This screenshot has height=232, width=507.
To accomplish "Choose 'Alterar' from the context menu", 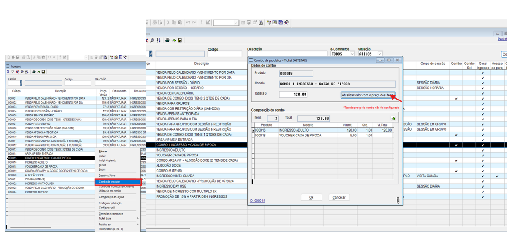I will point(103,152).
